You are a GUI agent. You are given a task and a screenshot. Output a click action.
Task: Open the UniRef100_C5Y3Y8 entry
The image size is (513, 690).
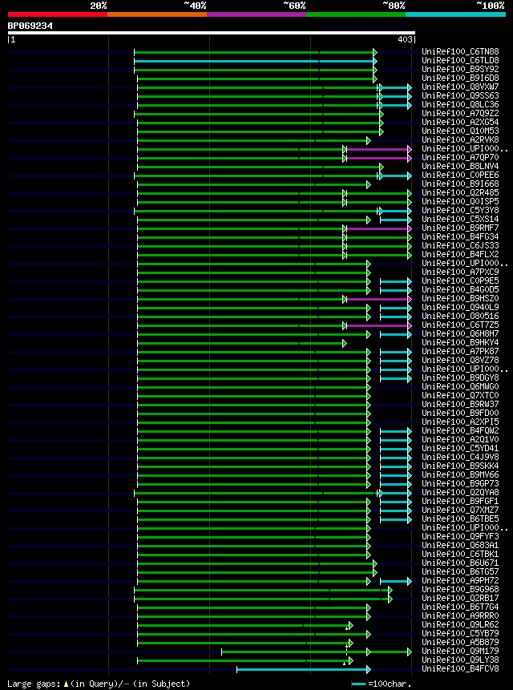(x=460, y=210)
